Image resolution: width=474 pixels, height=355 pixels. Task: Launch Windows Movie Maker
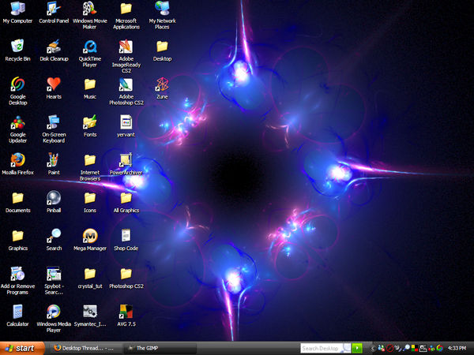click(90, 15)
